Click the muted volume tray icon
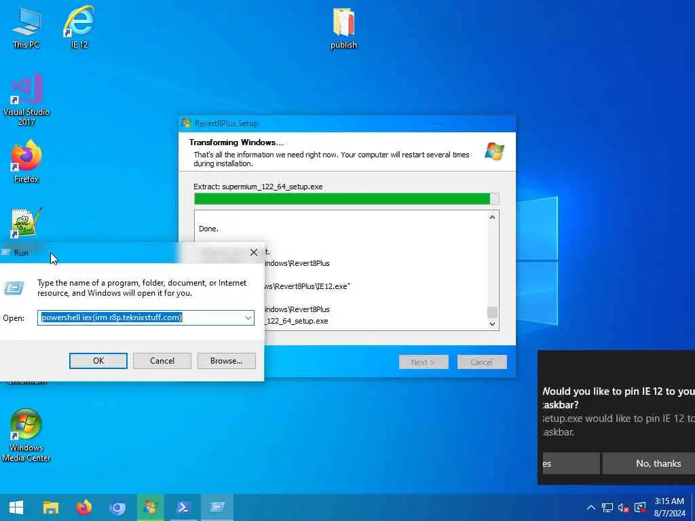The image size is (695, 521). tap(624, 507)
